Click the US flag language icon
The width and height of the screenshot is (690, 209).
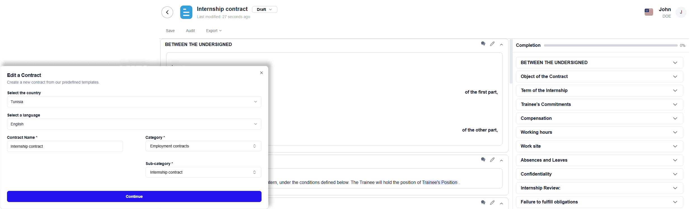649,12
